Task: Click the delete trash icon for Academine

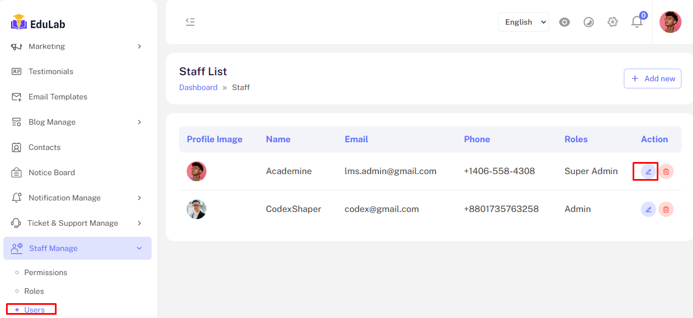Action: tap(666, 171)
